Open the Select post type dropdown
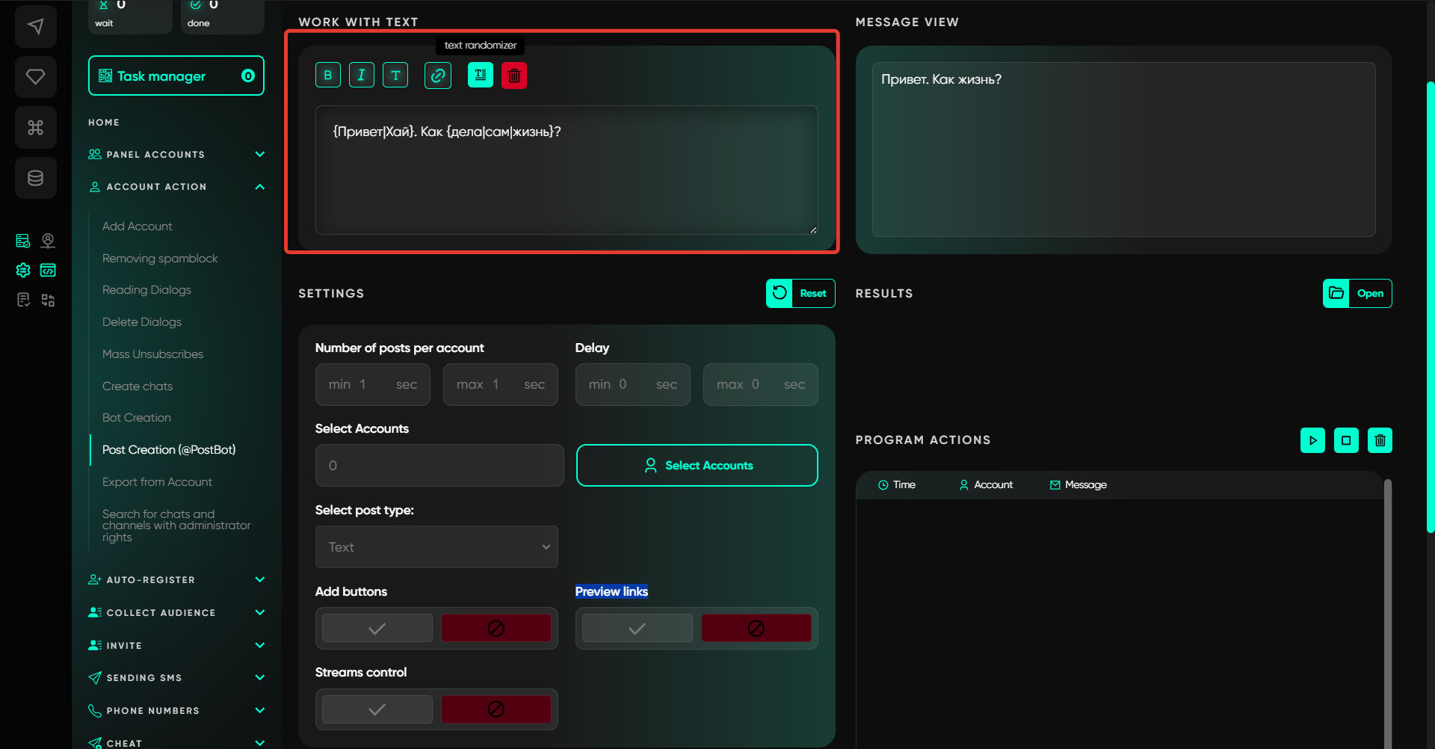The width and height of the screenshot is (1435, 749). [x=436, y=547]
